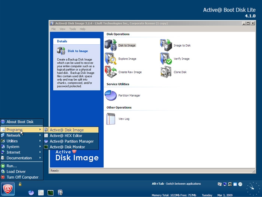Click the Mar 3, 2009 date text
Screen dimensions: 262x197
click(x=225, y=195)
